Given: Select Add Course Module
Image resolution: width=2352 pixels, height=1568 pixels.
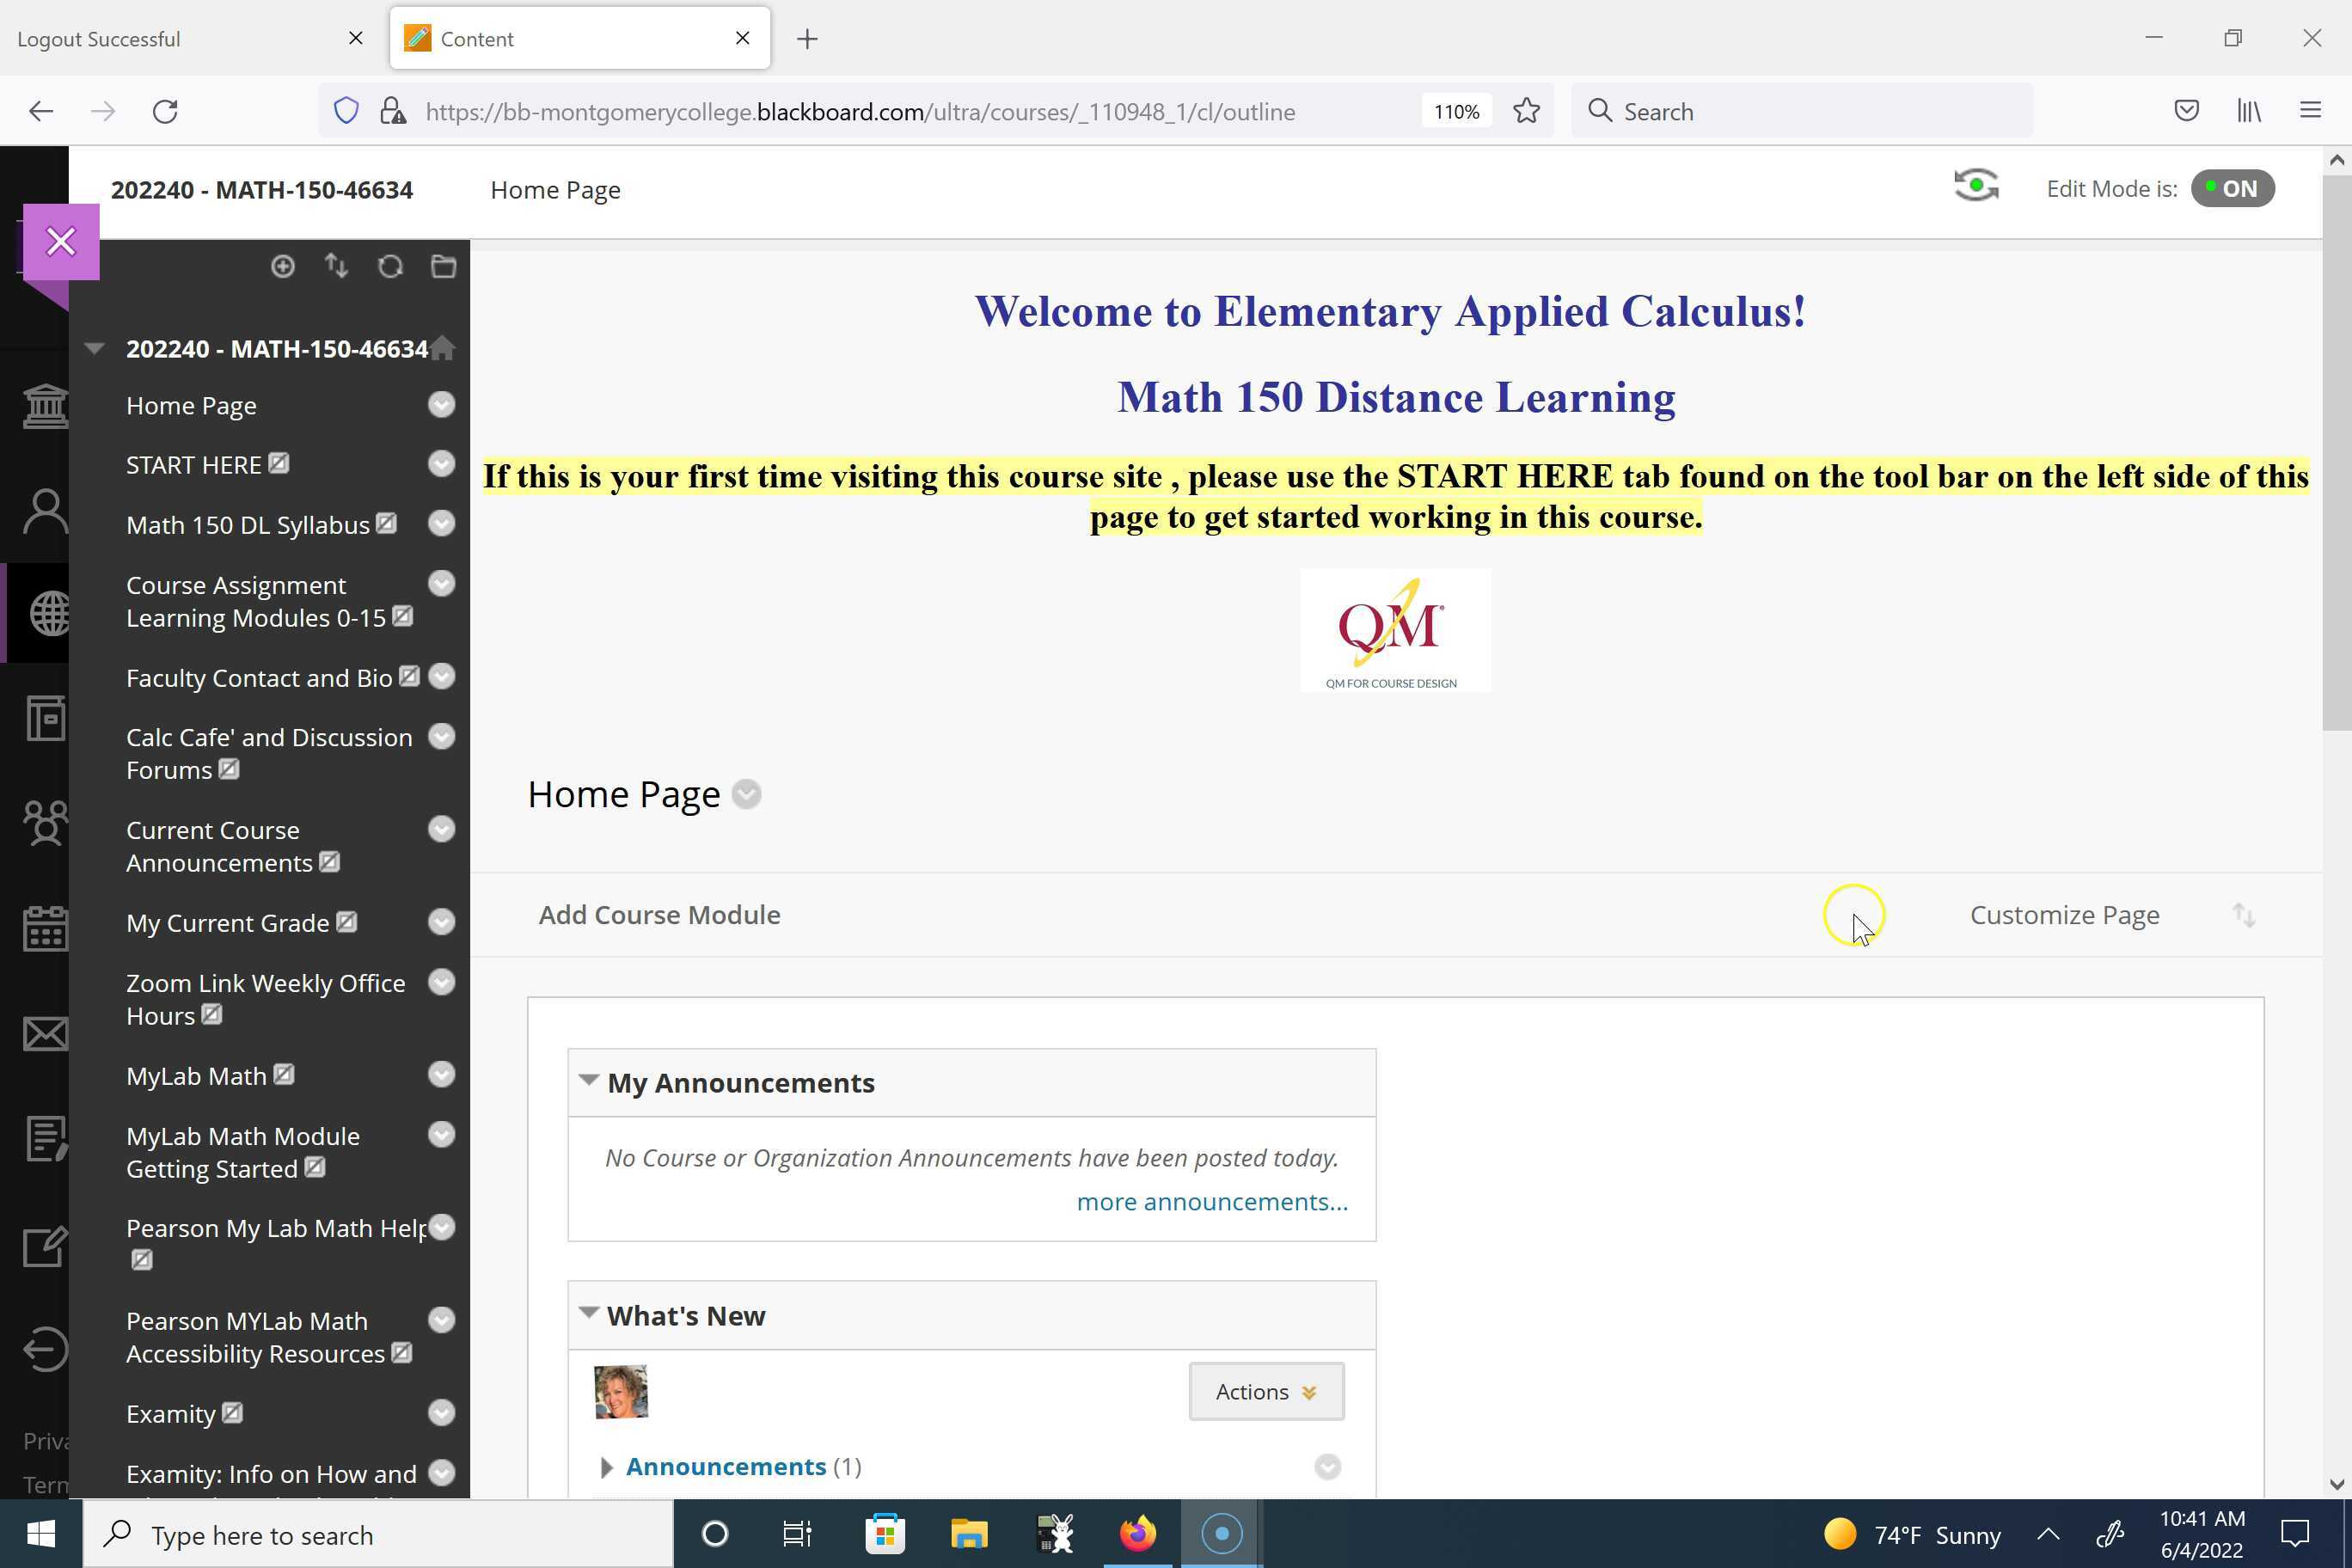Looking at the screenshot, I should pyautogui.click(x=659, y=914).
